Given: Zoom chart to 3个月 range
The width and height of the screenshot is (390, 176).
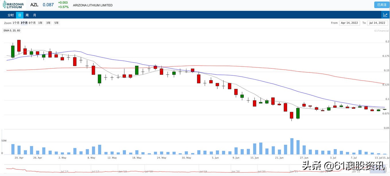Looking at the screenshot, I should tap(24, 23).
